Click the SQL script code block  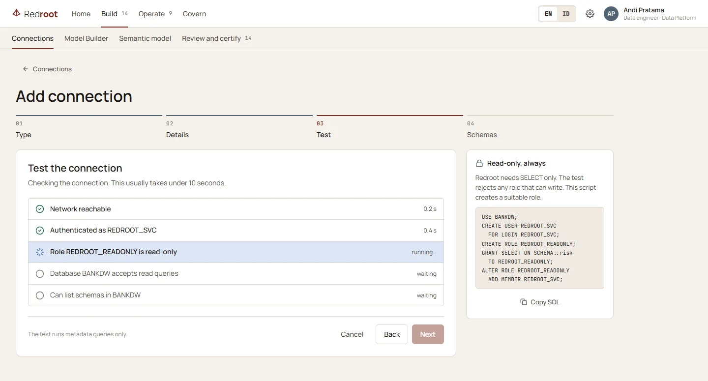[540, 248]
